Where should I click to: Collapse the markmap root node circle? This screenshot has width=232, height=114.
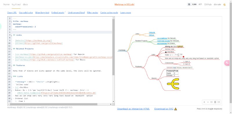click(x=126, y=51)
